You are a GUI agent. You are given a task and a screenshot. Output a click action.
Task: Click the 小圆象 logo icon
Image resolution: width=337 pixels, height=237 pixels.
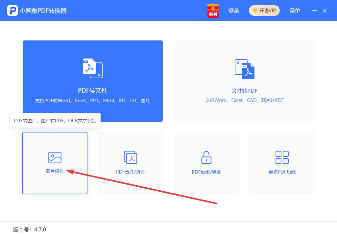coord(12,10)
